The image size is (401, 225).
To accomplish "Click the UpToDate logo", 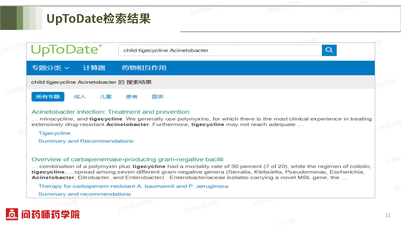I will [x=66, y=50].
